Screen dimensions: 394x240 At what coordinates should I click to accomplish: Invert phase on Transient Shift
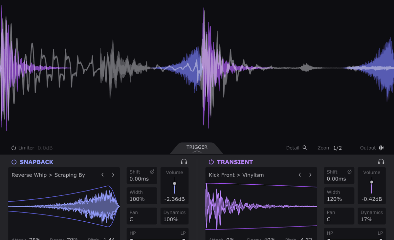tap(349, 172)
